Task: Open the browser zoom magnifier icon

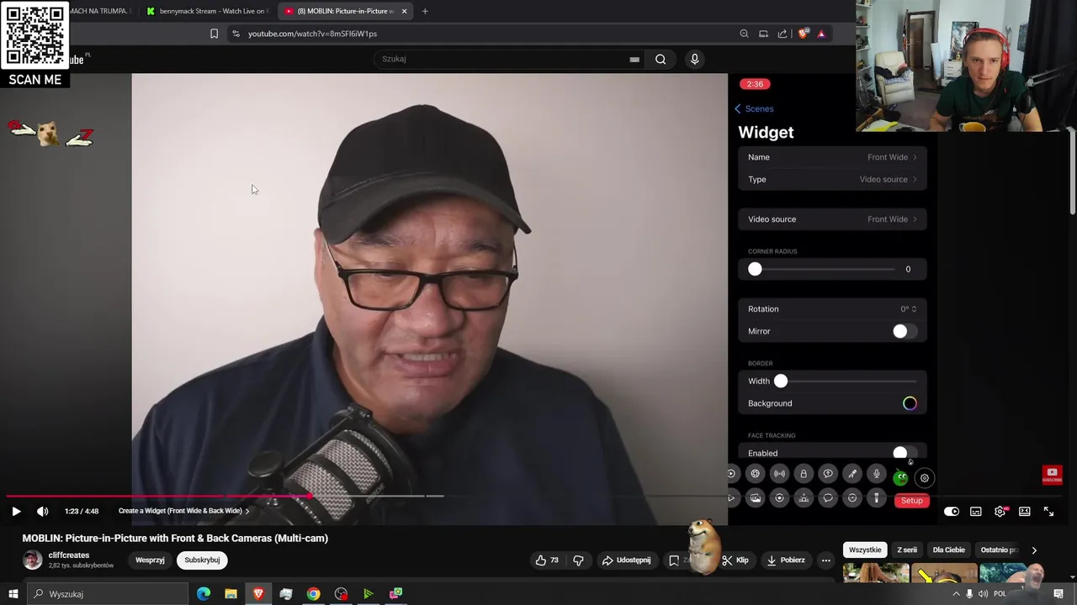Action: [744, 34]
